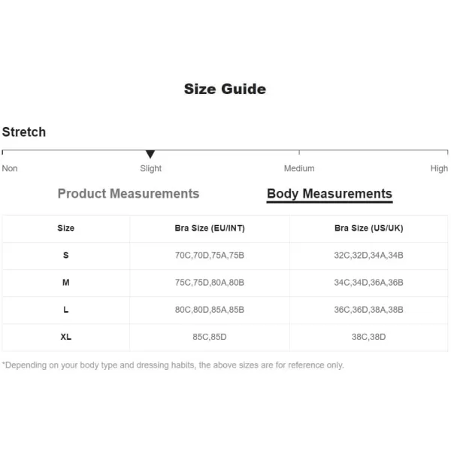Click the High stretch label
Image resolution: width=451 pixels, height=451 pixels.
point(439,168)
